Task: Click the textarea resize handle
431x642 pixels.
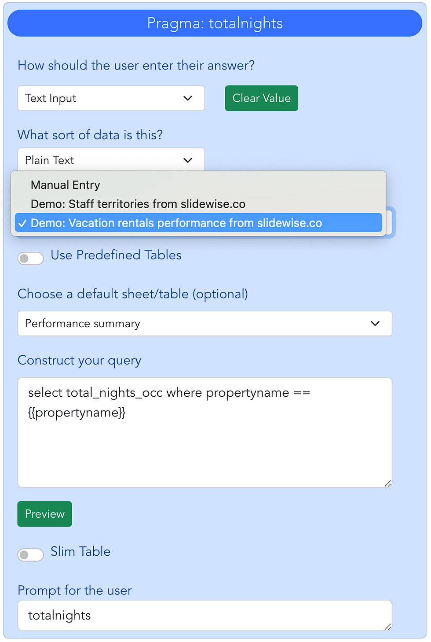Action: click(x=387, y=483)
